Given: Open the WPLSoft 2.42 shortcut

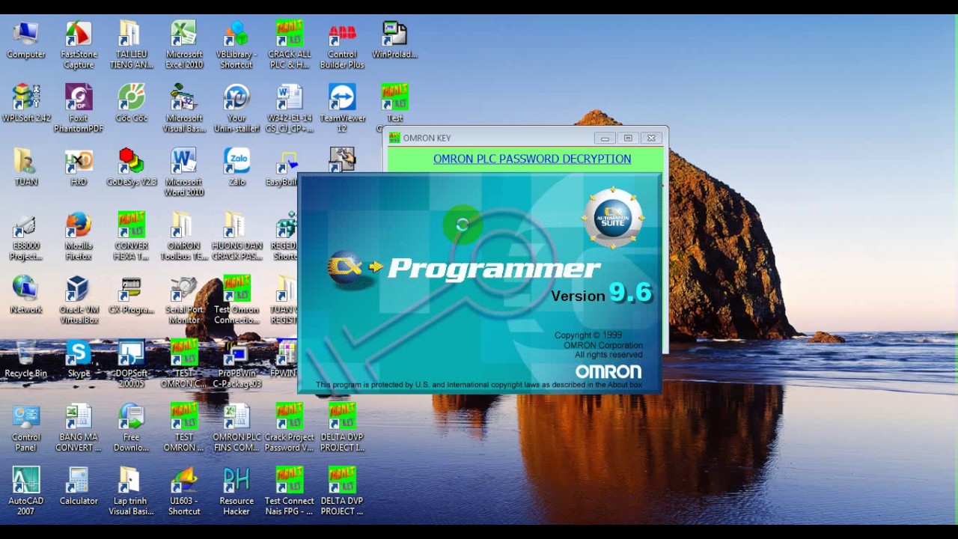Looking at the screenshot, I should (x=26, y=104).
